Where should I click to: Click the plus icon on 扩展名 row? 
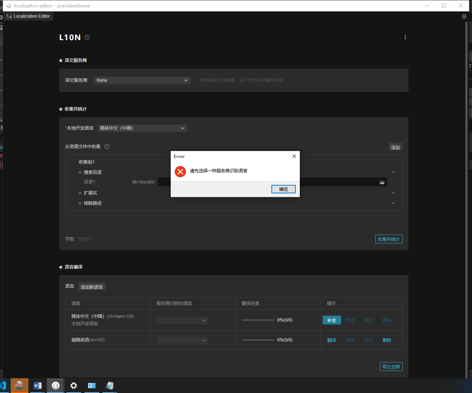[393, 193]
